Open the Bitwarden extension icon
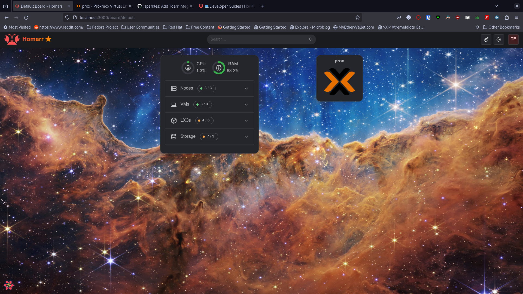 coord(428,18)
